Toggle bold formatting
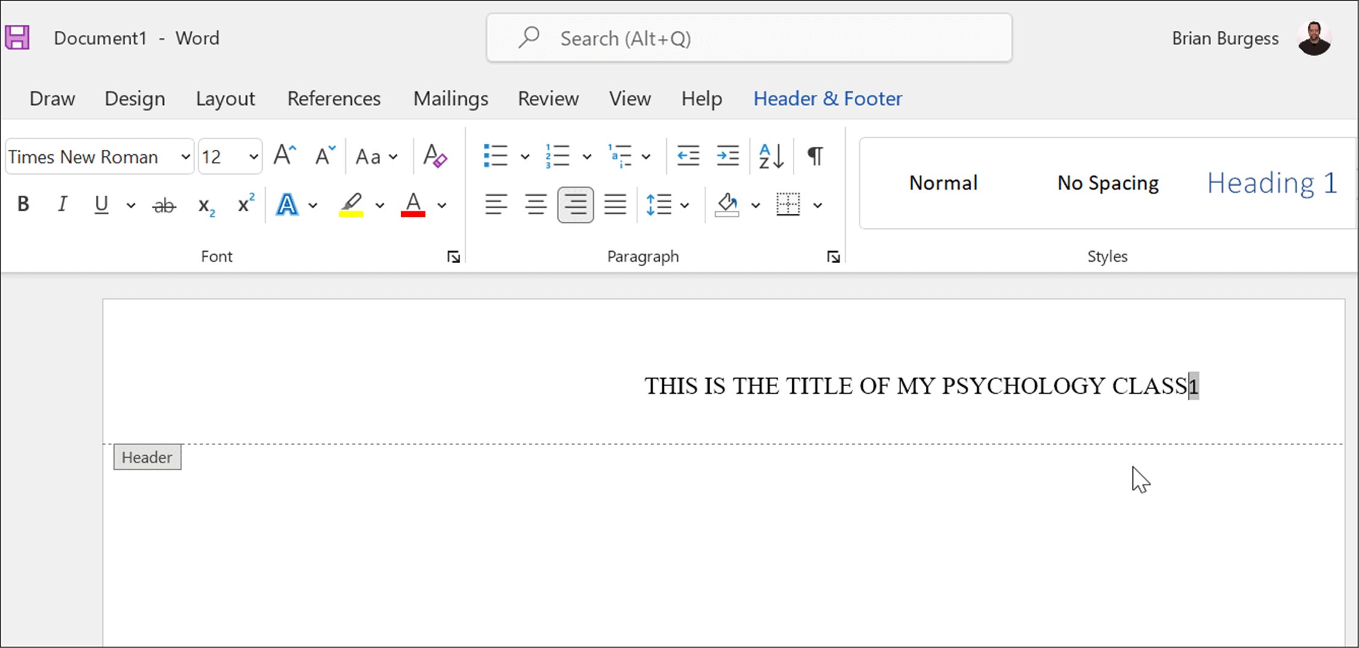This screenshot has width=1359, height=648. click(x=23, y=204)
